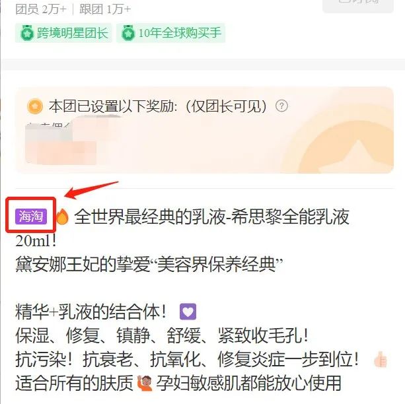Viewport: 405px width, 404px height.
Task: Select the 跟团 1万+ follower count
Action: pyautogui.click(x=105, y=9)
